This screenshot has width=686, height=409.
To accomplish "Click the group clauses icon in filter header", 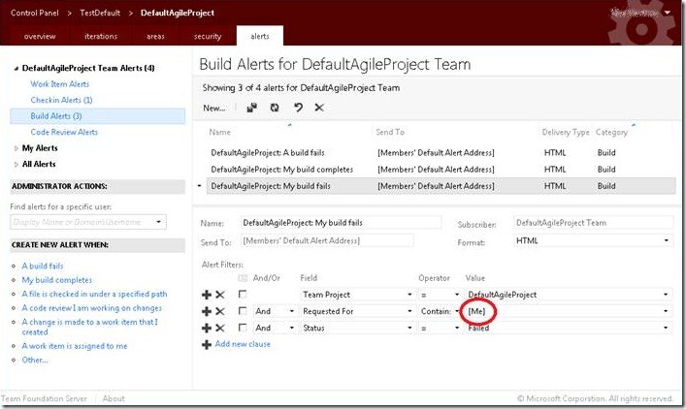I will [x=243, y=278].
